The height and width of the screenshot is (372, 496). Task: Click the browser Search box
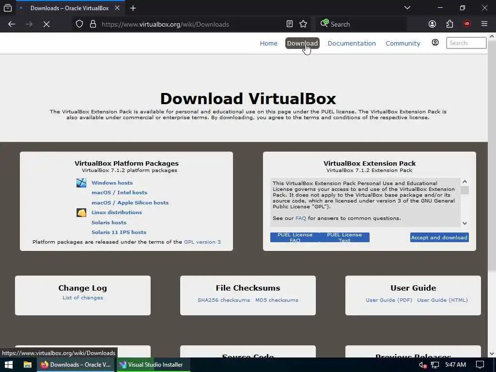click(x=361, y=24)
